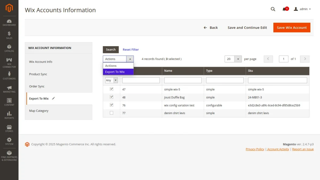Open the Actions dropdown
The height and width of the screenshot is (180, 320).
tap(118, 59)
